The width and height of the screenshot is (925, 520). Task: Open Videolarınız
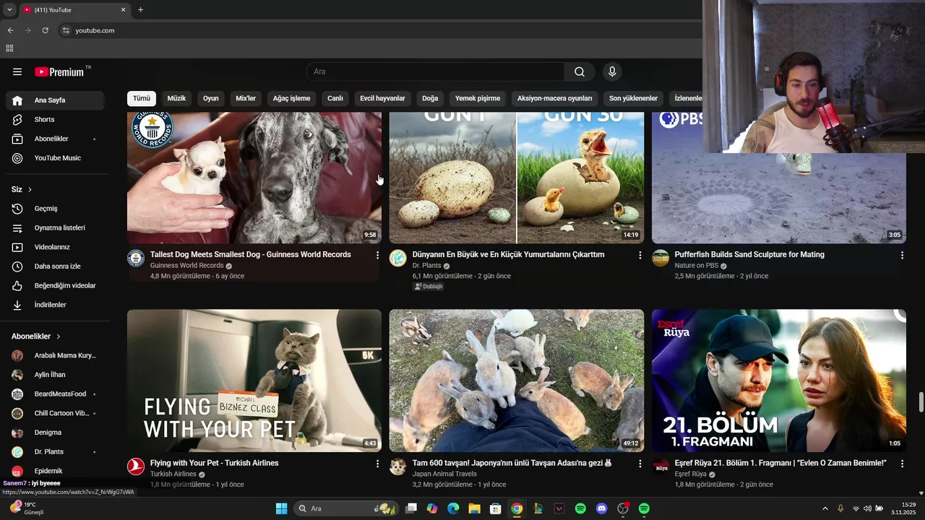[x=55, y=247]
